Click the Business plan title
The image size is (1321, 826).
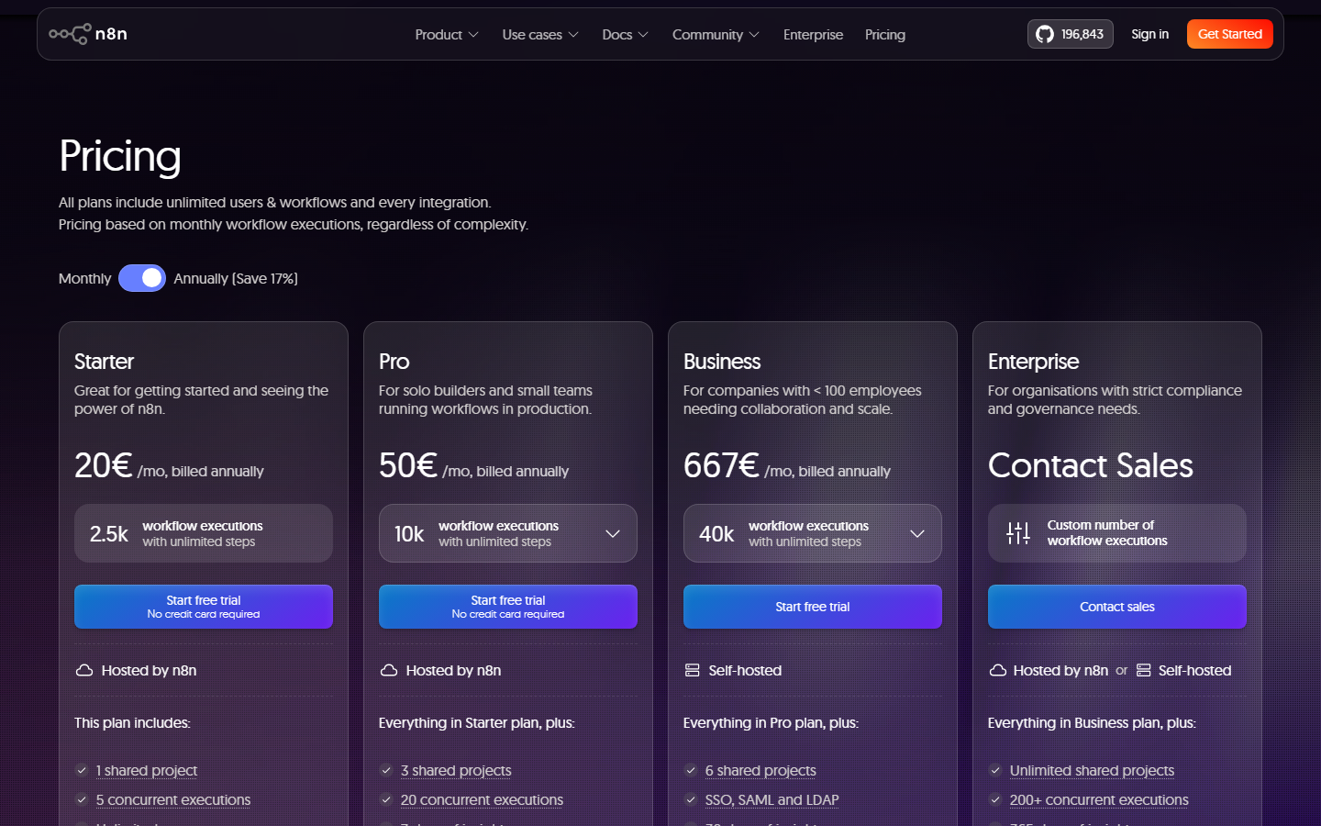point(722,362)
